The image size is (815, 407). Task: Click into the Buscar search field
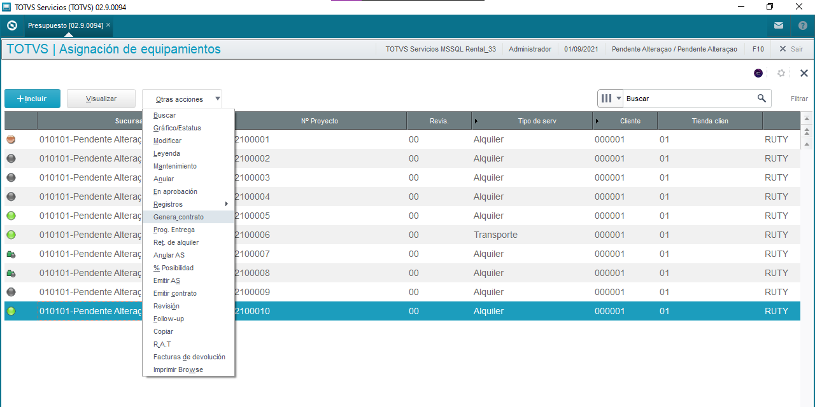click(689, 99)
